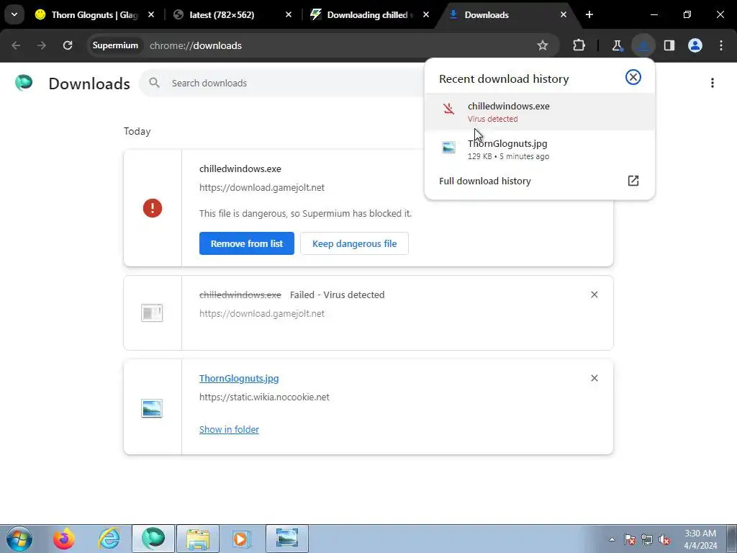Image resolution: width=737 pixels, height=553 pixels.
Task: Click Show in folder link
Action: coord(229,429)
